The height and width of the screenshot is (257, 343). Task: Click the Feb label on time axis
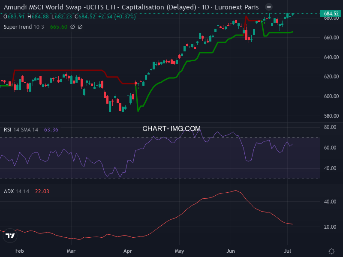tap(20, 251)
